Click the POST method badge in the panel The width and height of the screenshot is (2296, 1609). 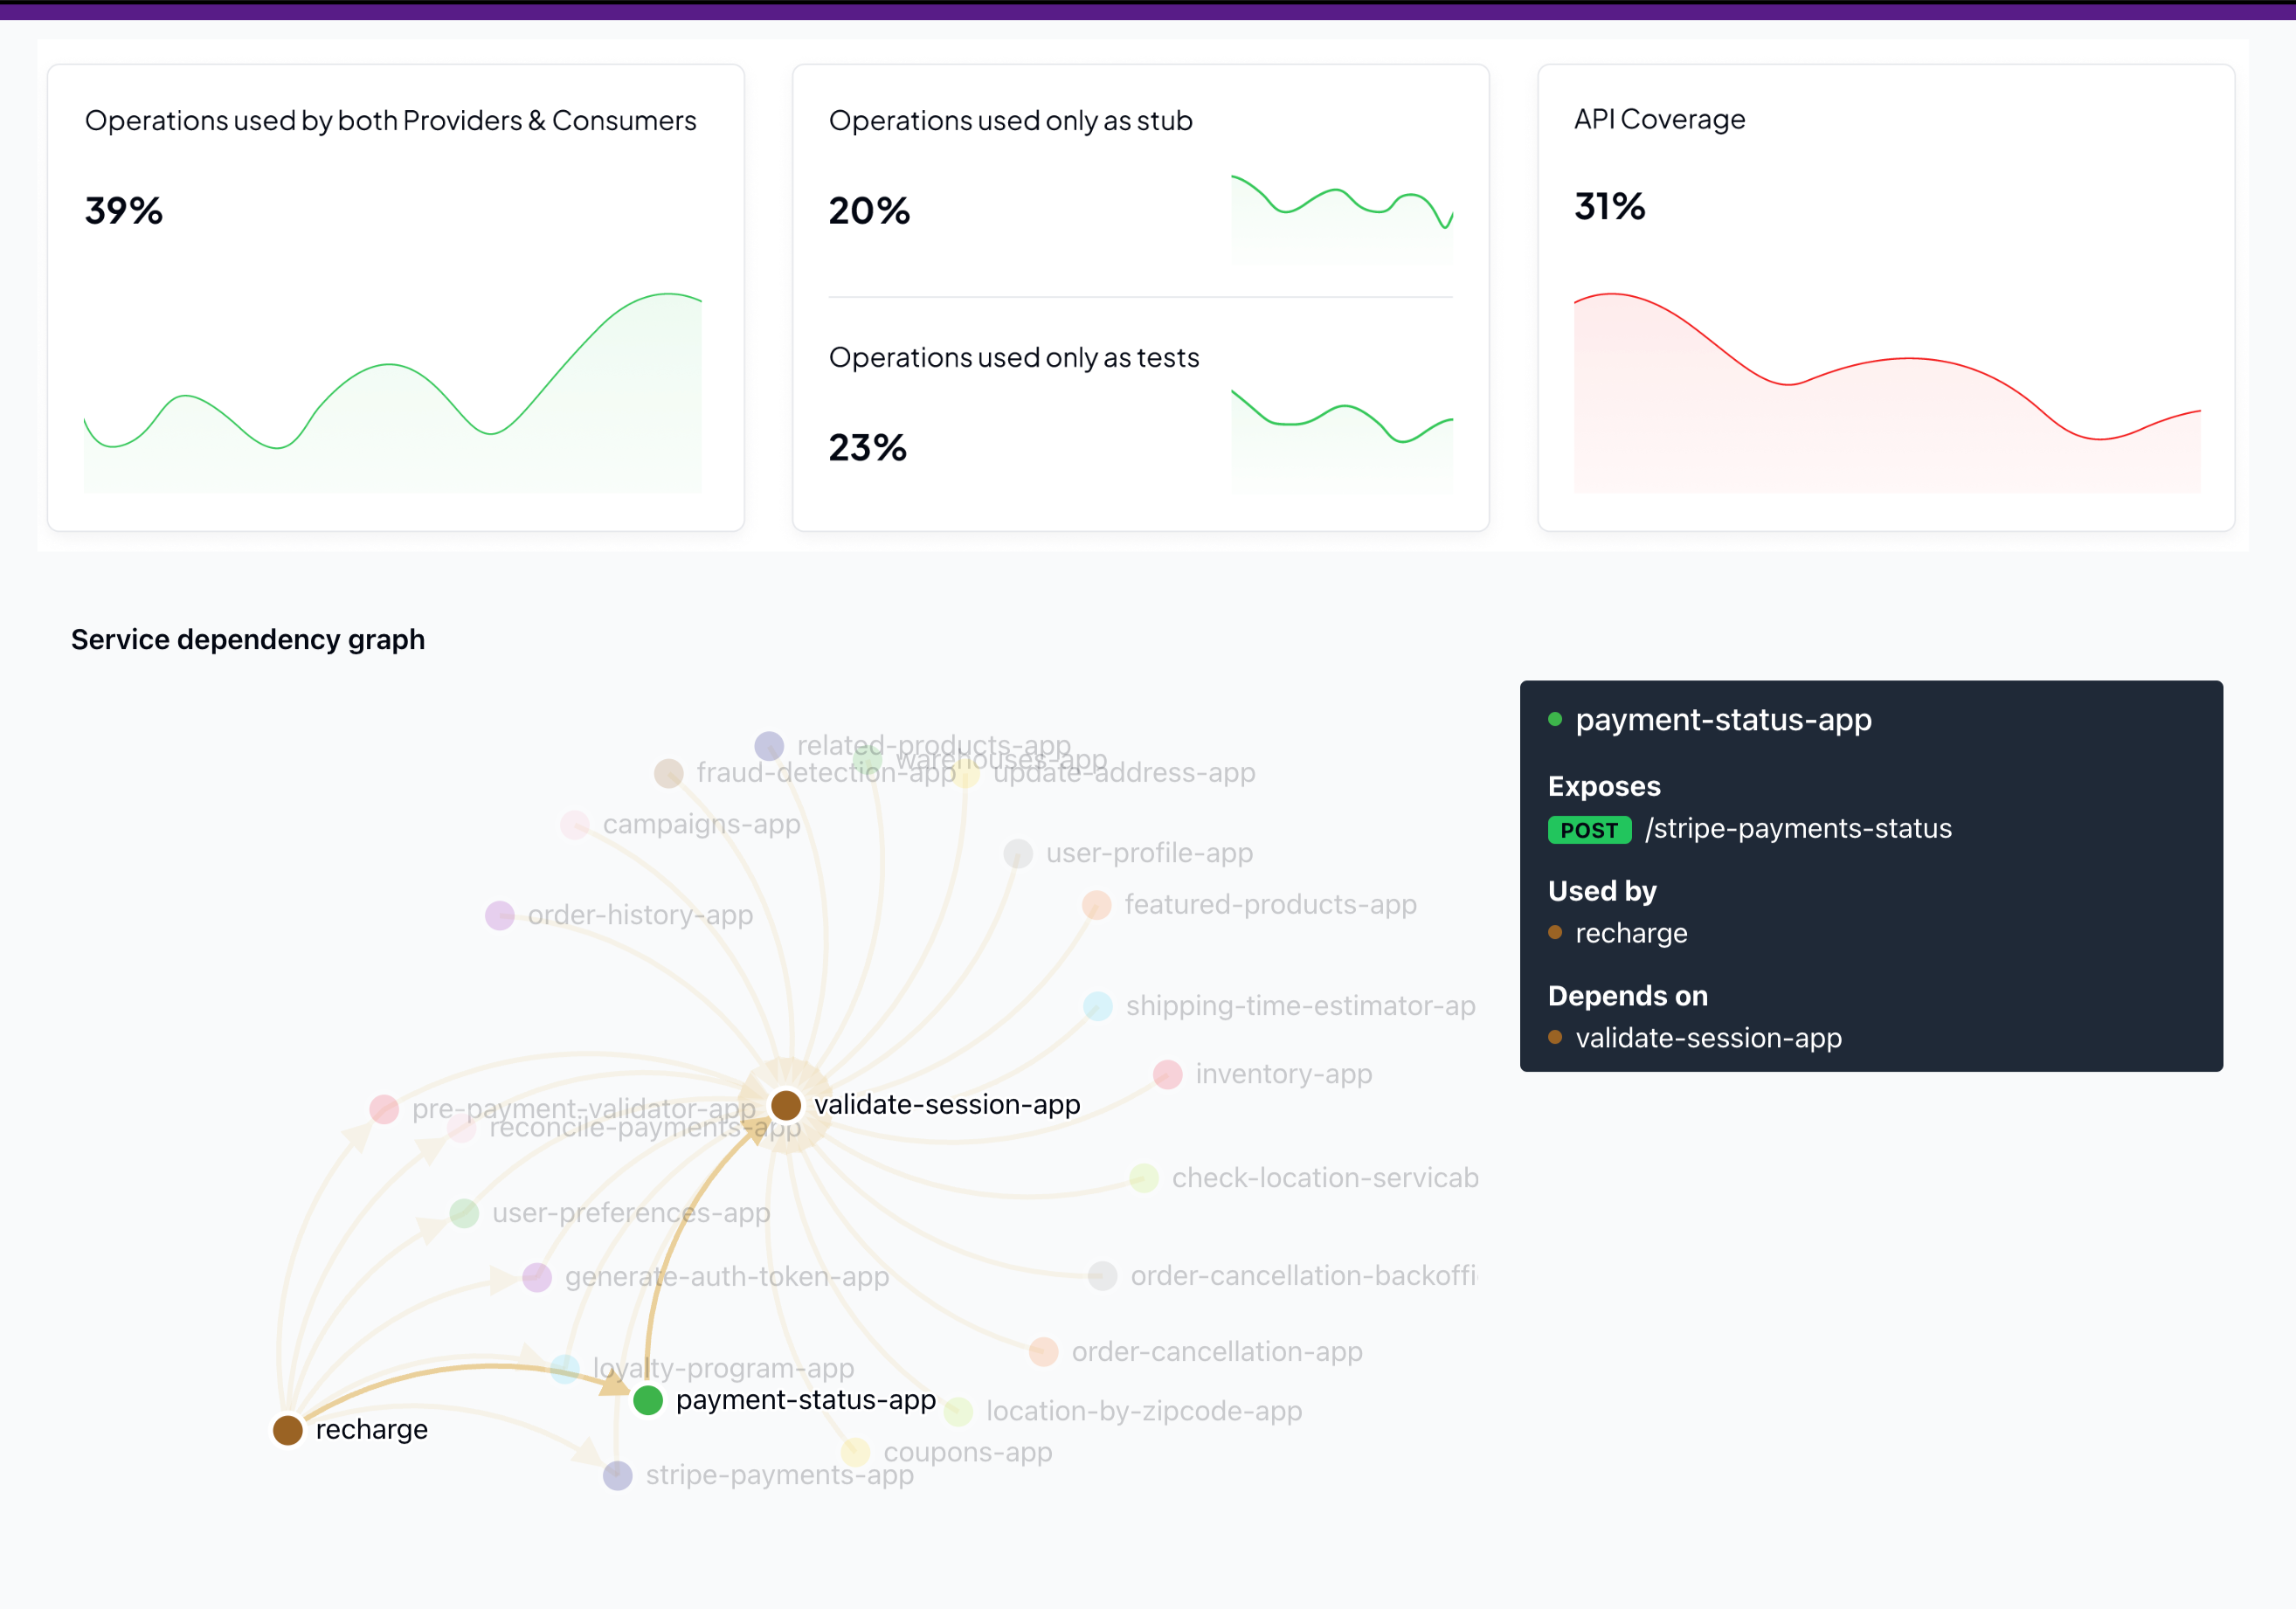point(1588,829)
